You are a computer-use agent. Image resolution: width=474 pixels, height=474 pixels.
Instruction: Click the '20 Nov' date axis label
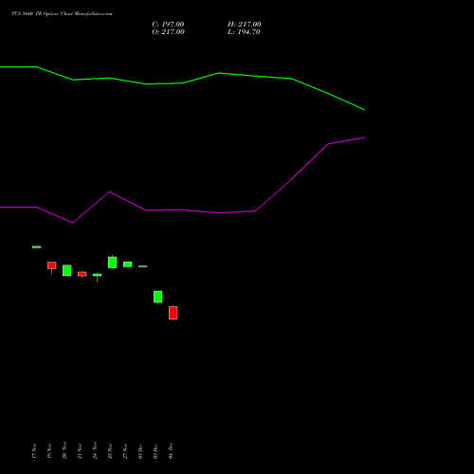(64, 450)
